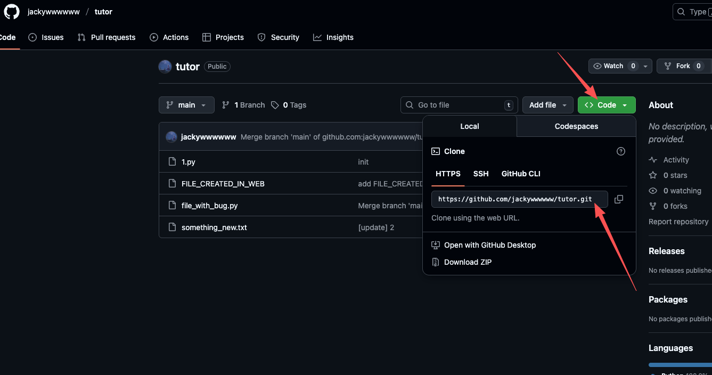The image size is (712, 375).
Task: Open the file_with_bug.py file
Action: coord(209,206)
